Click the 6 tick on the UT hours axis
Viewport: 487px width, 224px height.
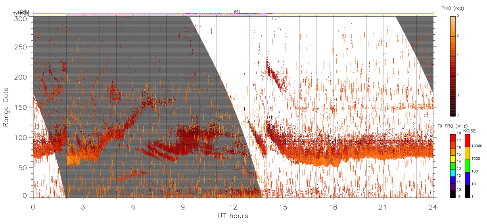[x=133, y=207]
